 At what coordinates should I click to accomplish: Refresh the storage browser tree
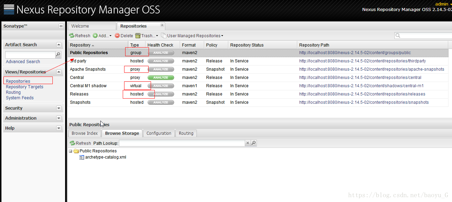pyautogui.click(x=80, y=143)
